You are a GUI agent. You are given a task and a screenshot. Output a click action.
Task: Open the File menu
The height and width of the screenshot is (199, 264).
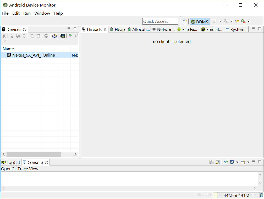coord(5,13)
